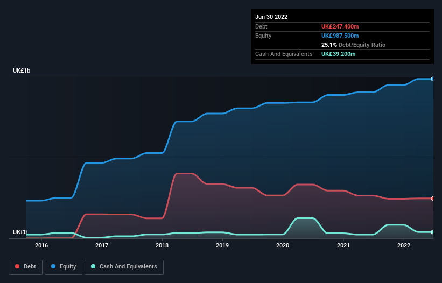Screen dimensions: 442x283
Task: Click the 2020 x-axis label
Action: pos(283,245)
